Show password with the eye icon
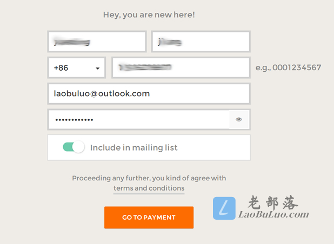Image resolution: width=334 pixels, height=244 pixels. coord(239,119)
